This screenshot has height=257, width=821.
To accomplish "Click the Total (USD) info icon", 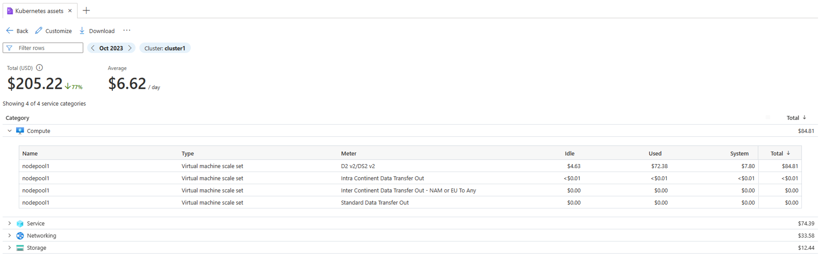I will [x=39, y=68].
